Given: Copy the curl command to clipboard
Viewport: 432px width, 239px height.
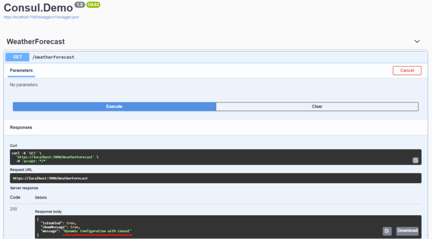Looking at the screenshot, I should point(416,160).
